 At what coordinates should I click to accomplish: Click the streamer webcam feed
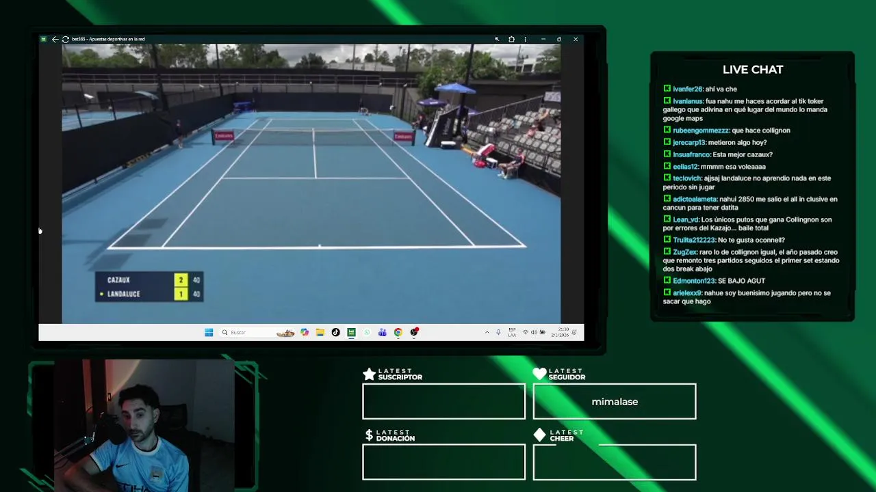(x=144, y=425)
